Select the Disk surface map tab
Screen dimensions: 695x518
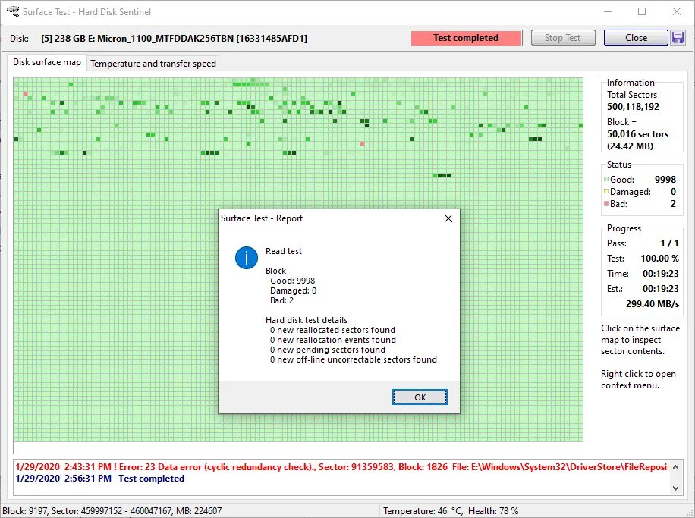point(46,62)
